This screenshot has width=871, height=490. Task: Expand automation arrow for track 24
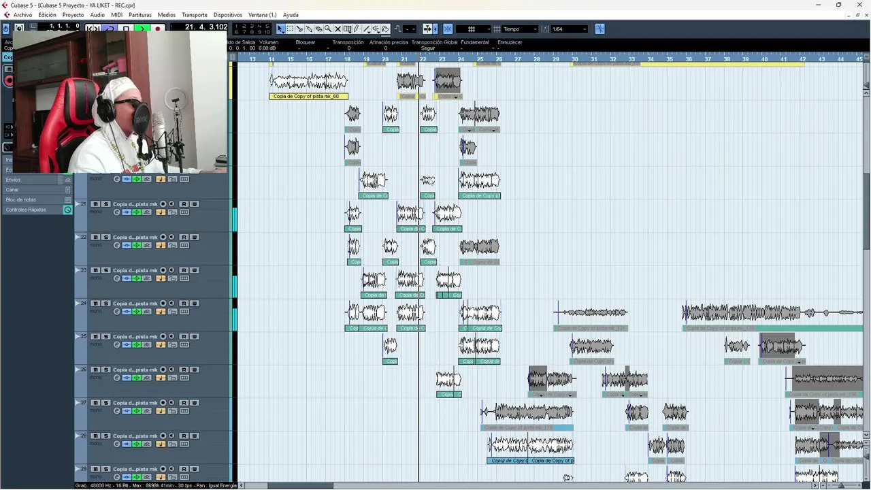pos(78,304)
